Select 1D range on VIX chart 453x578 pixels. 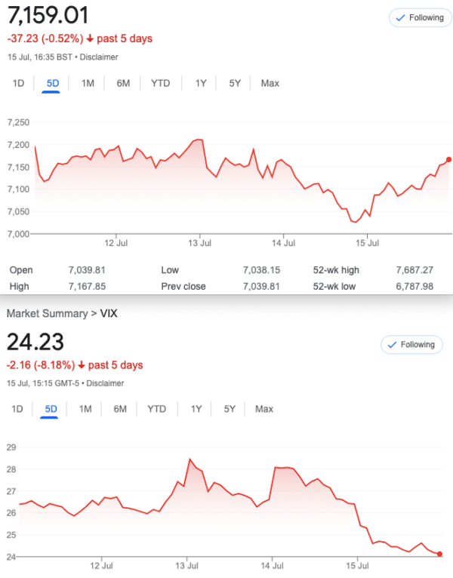(17, 409)
